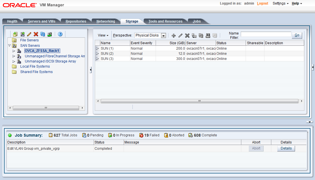The height and width of the screenshot is (180, 315).
Task: Click the Abort button in job row
Action: pos(256,148)
